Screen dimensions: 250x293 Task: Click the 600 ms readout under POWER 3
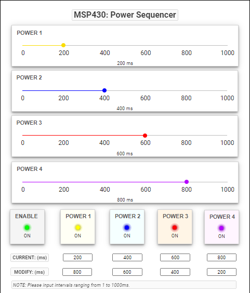[125, 154]
